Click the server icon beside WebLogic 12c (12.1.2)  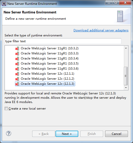tap(17, 79)
